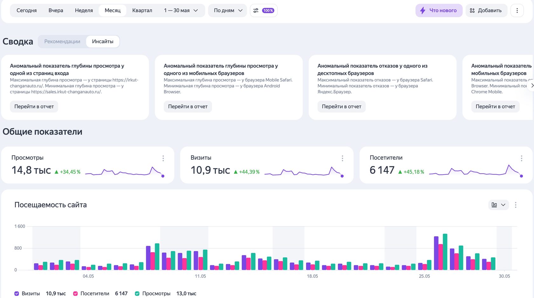Click the tallest green bar after 25.05

click(x=445, y=252)
